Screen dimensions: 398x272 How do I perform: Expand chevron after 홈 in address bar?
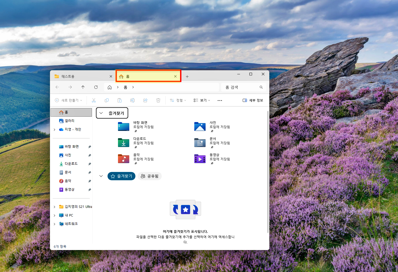point(133,87)
